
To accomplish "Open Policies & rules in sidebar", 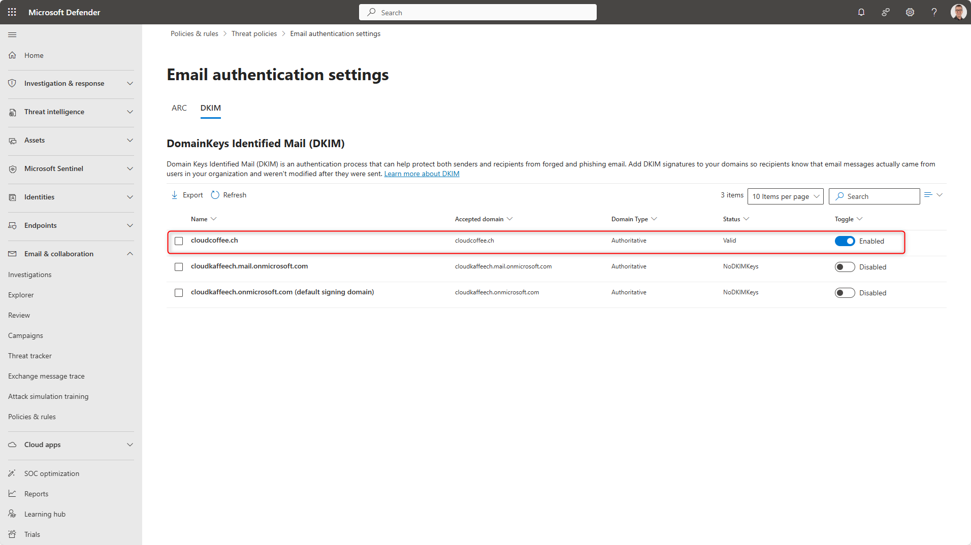I will tap(32, 417).
